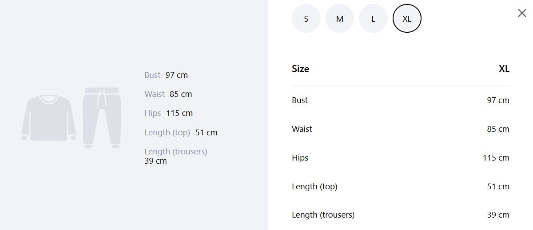This screenshot has width=533, height=230.
Task: Click the 115 cm hips value in table
Action: 496,158
